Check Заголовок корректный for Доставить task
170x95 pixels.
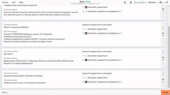(x=86, y=56)
